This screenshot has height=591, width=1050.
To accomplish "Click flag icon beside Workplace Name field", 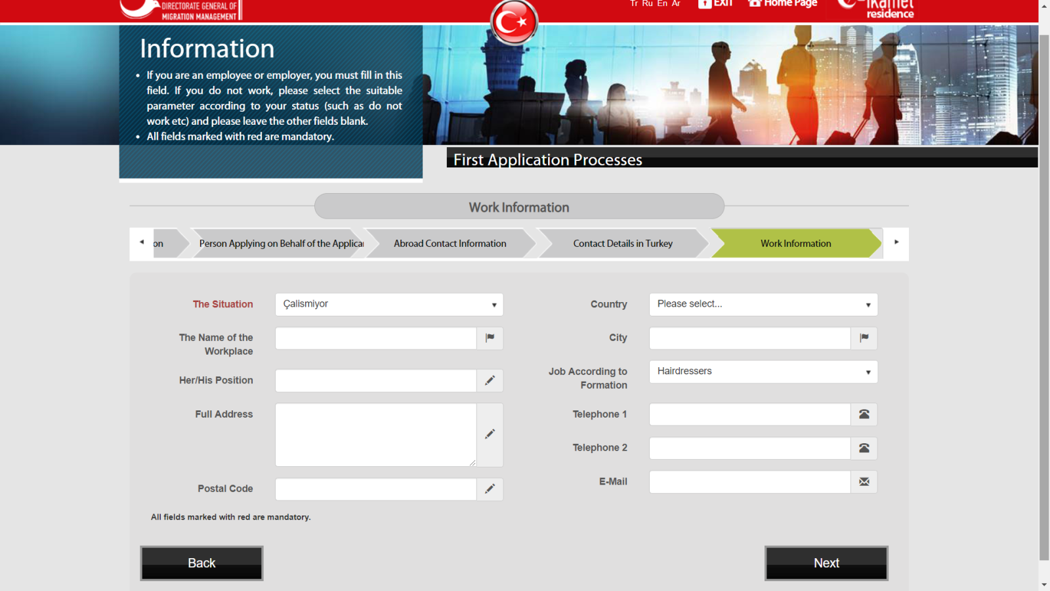I will click(x=490, y=338).
